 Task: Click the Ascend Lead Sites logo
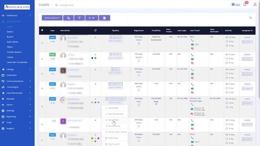pos(17,7)
